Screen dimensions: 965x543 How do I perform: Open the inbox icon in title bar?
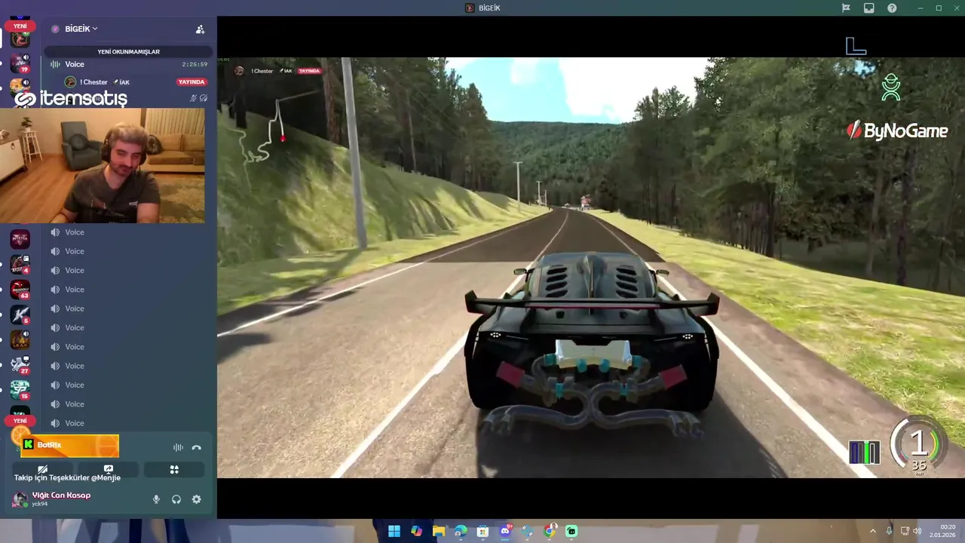click(869, 8)
